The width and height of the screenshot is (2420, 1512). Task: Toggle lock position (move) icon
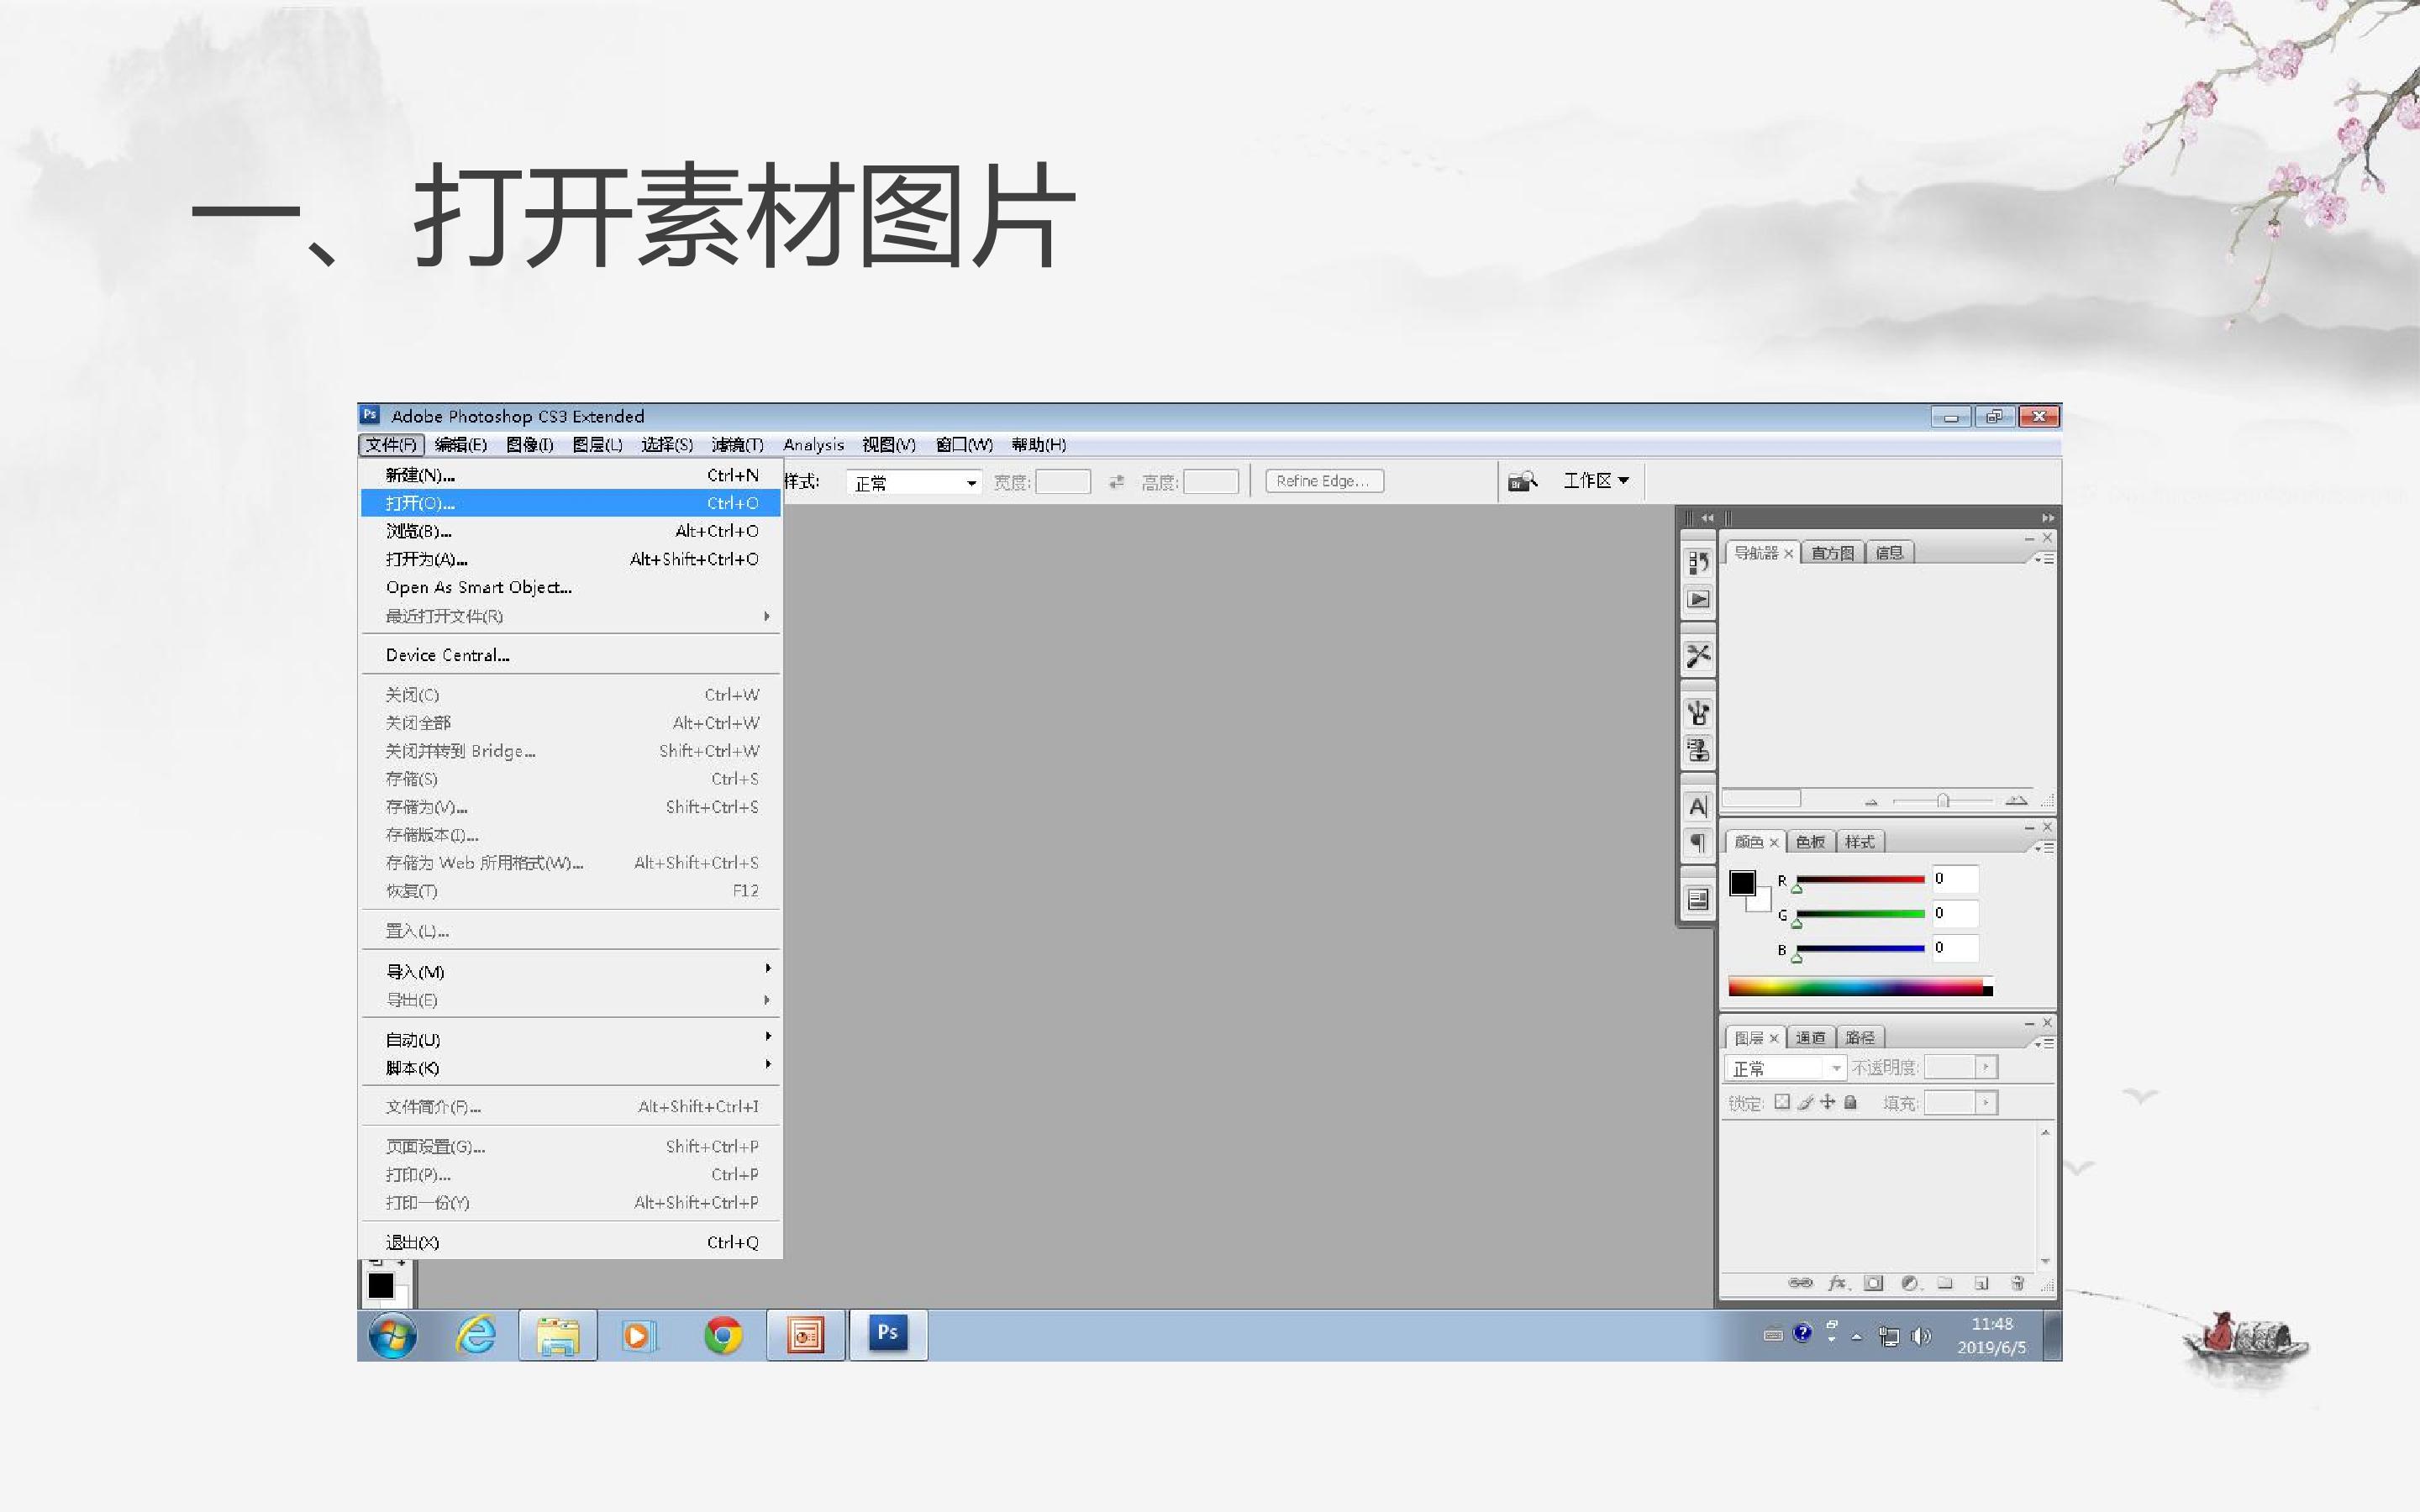[1828, 1102]
